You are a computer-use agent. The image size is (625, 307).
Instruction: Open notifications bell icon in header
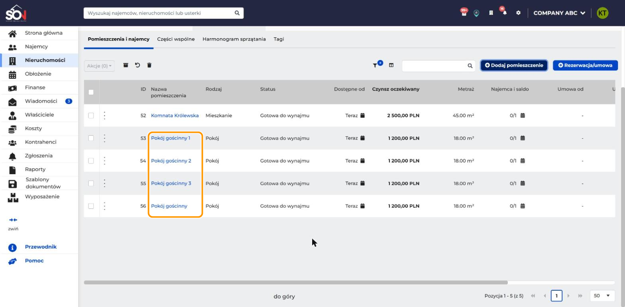(505, 13)
